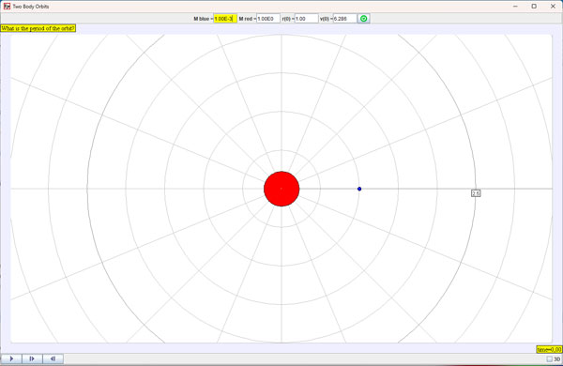Viewport: 563px width, 366px height.
Task: Close the Two Body Orbits window
Action: [553, 7]
